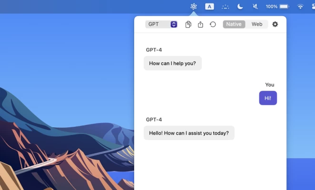Click the three-dot menu bar icon

(225, 7)
